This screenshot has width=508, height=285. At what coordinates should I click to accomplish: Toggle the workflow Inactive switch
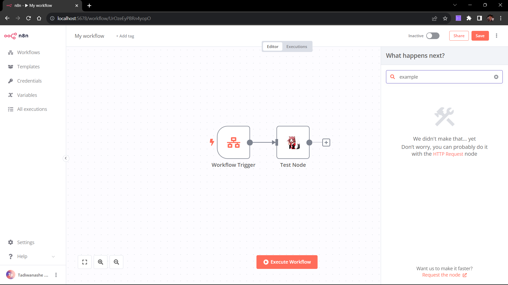pos(433,36)
